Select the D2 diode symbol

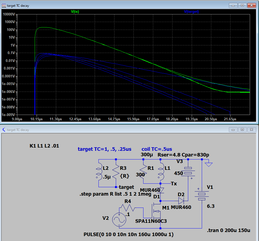(x=181, y=201)
